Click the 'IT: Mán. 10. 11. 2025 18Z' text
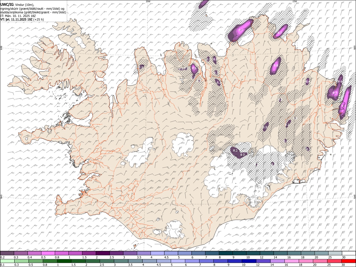The width and height of the screenshot is (356, 267). pos(19,16)
